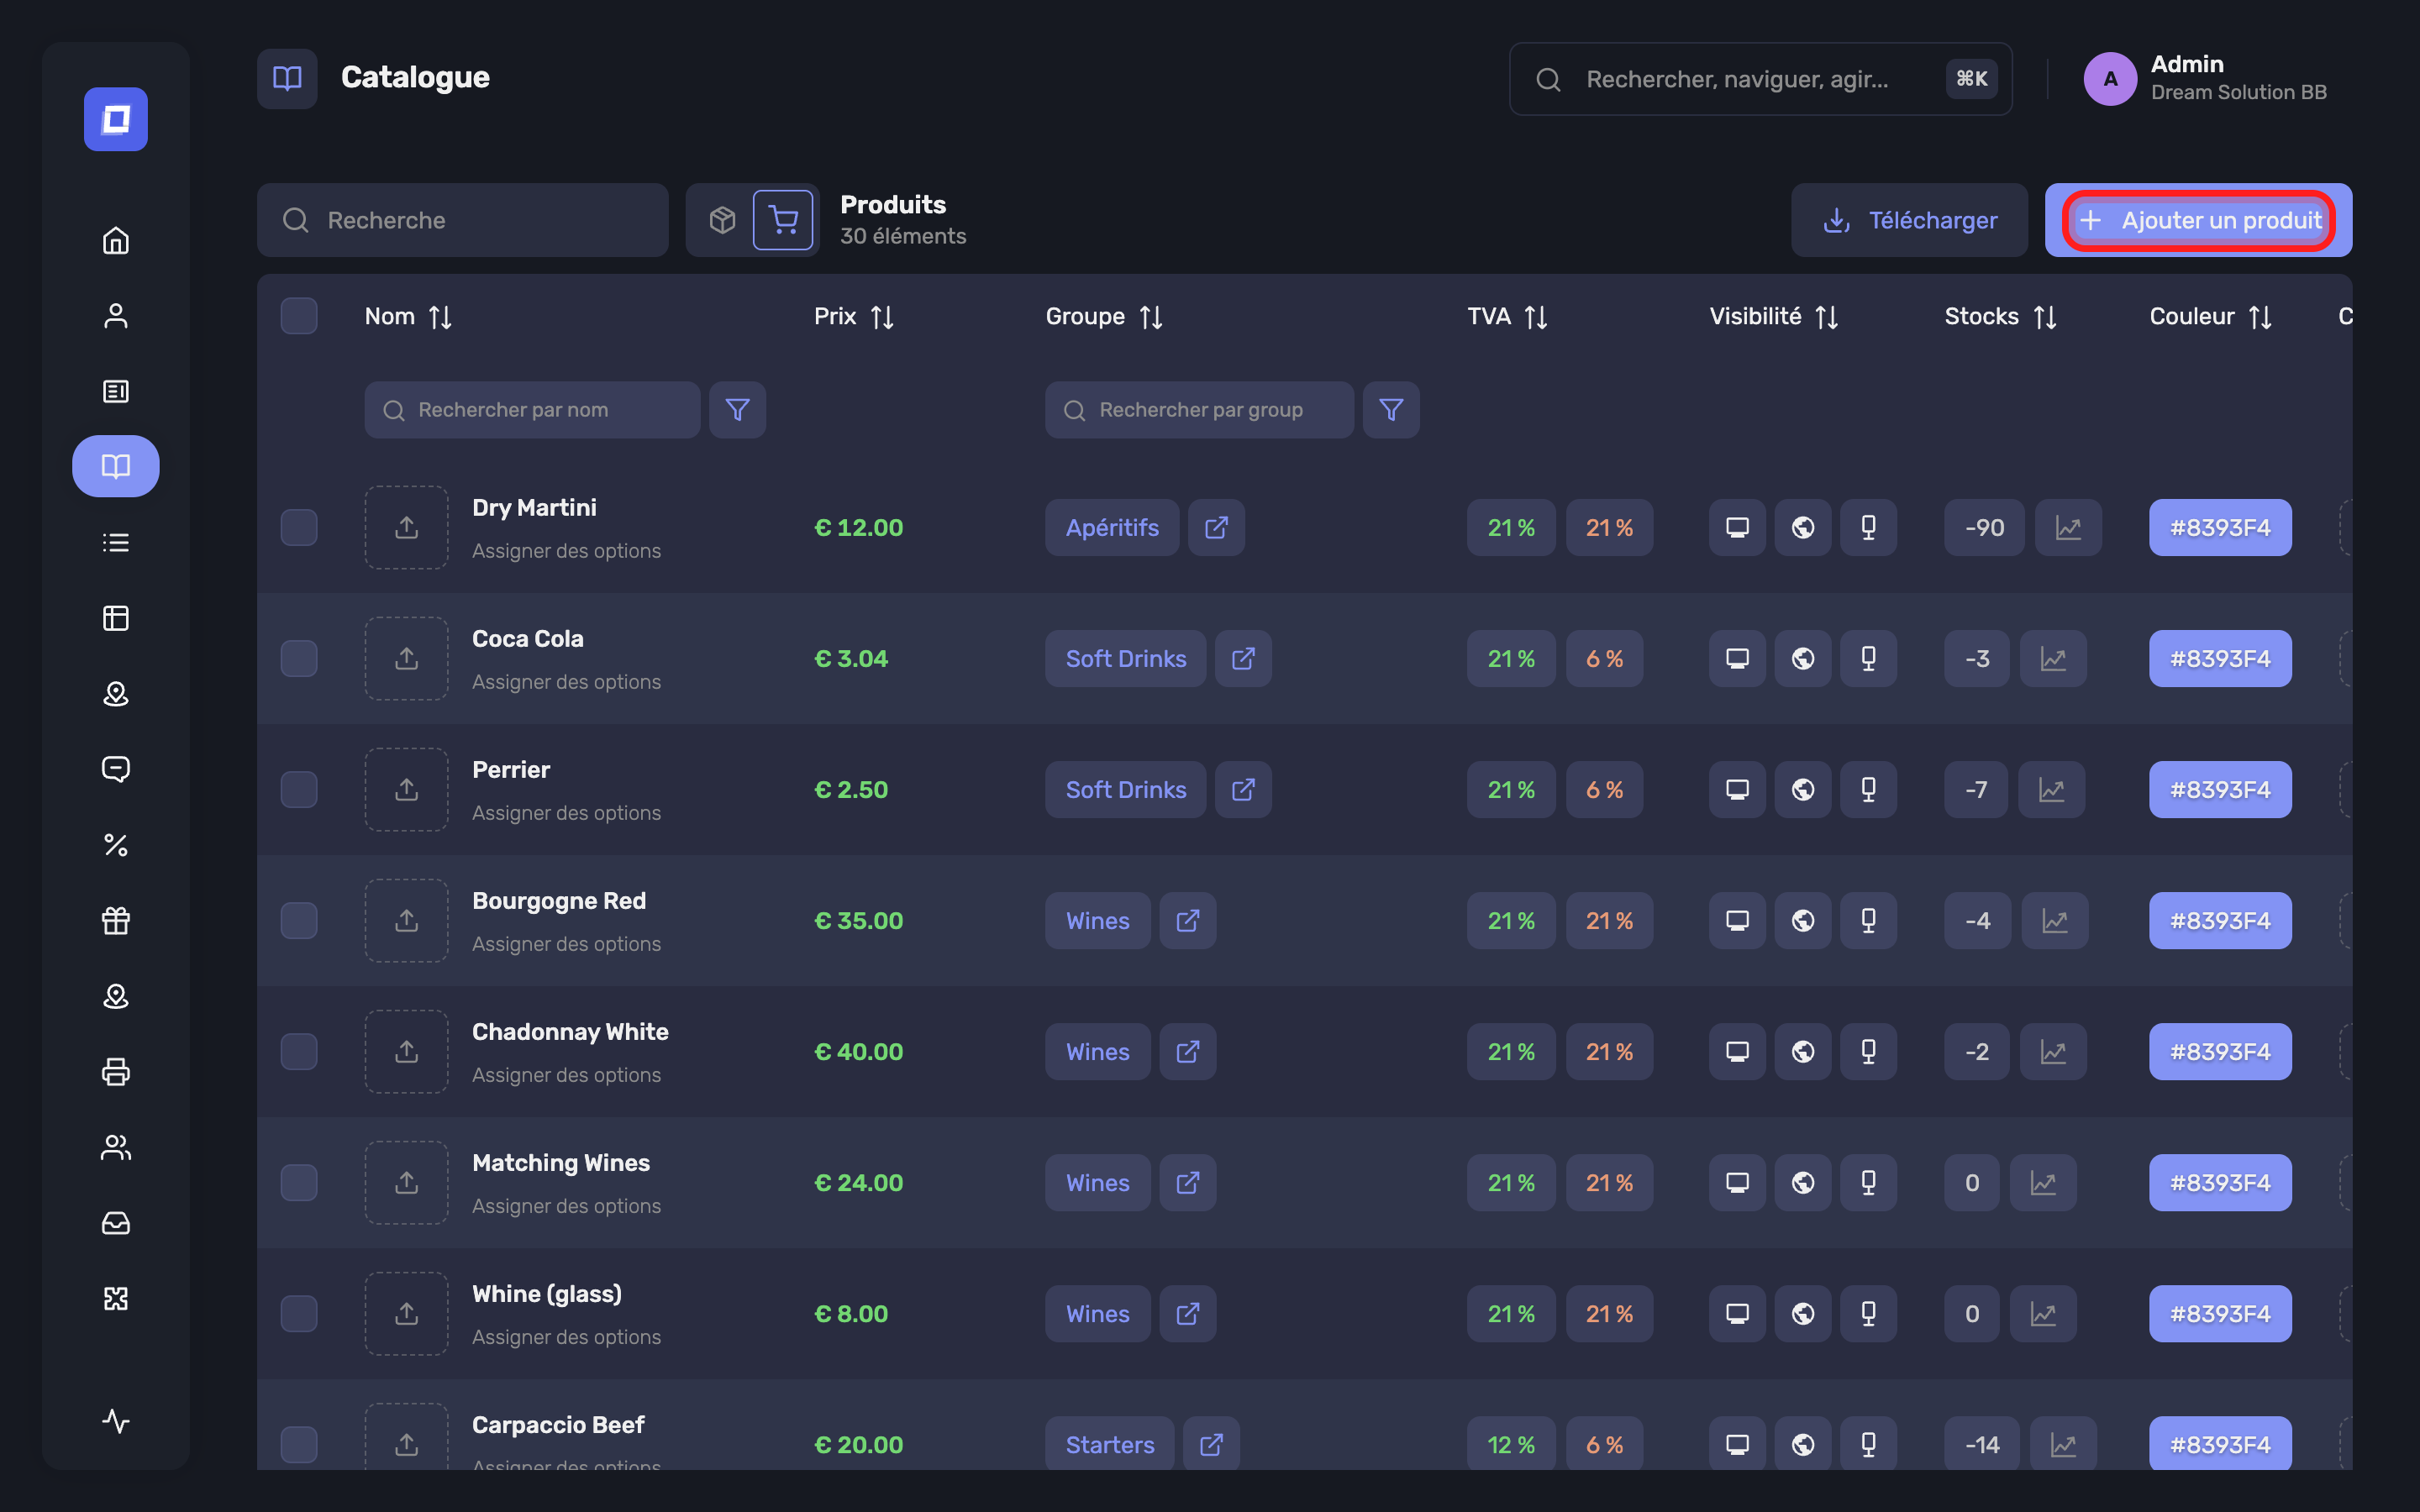
Task: Toggle monitor visibility for Matching Wines
Action: 1737,1182
